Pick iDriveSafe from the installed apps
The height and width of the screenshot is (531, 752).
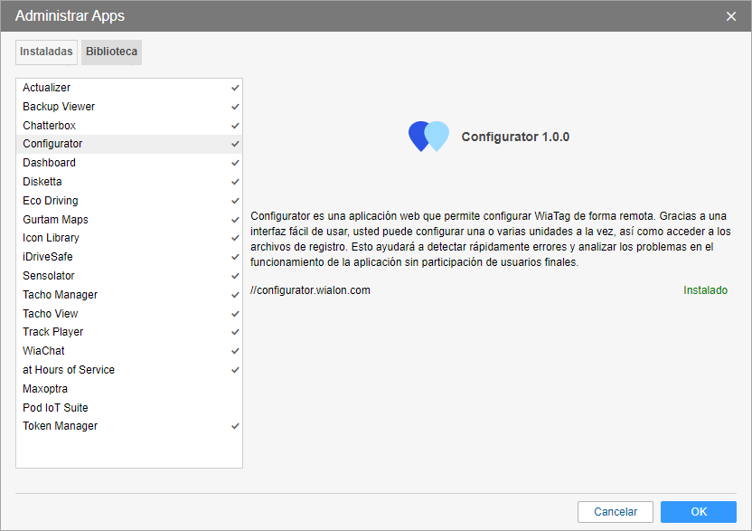47,257
